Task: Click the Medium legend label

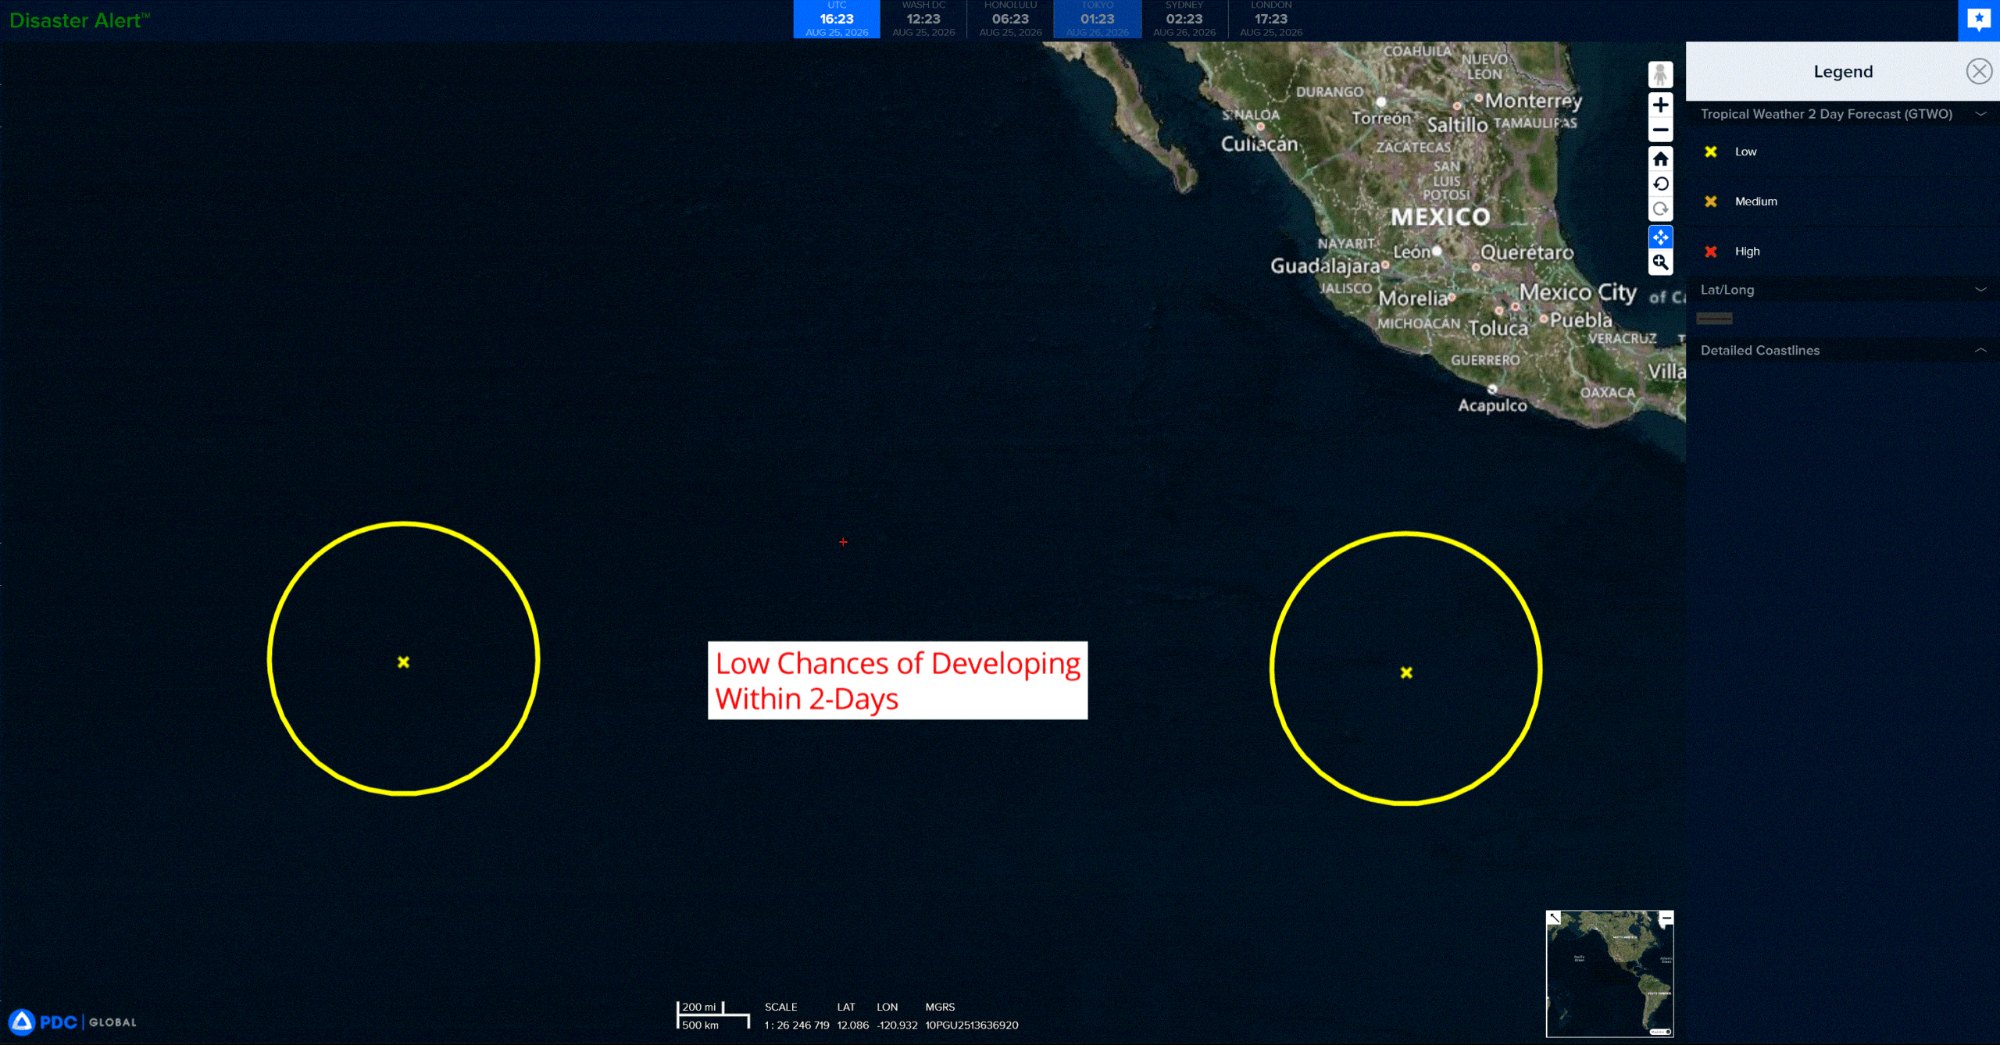Action: coord(1756,202)
